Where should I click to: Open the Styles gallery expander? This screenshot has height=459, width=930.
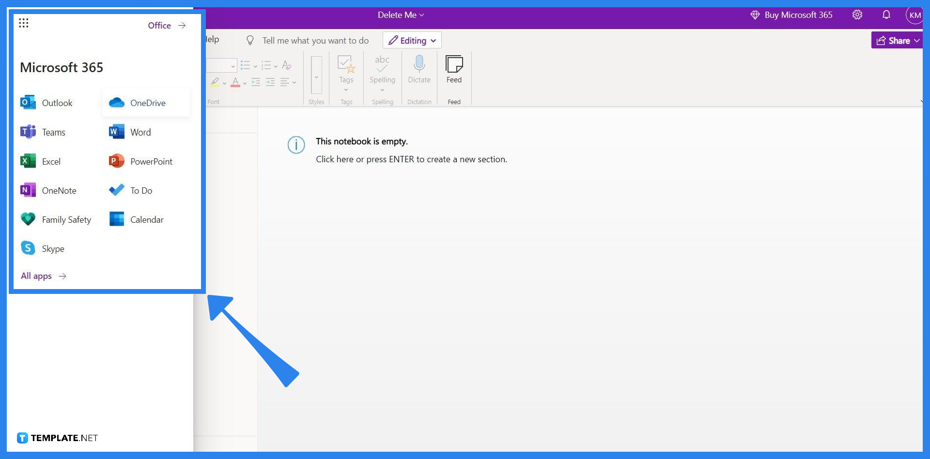pyautogui.click(x=316, y=77)
